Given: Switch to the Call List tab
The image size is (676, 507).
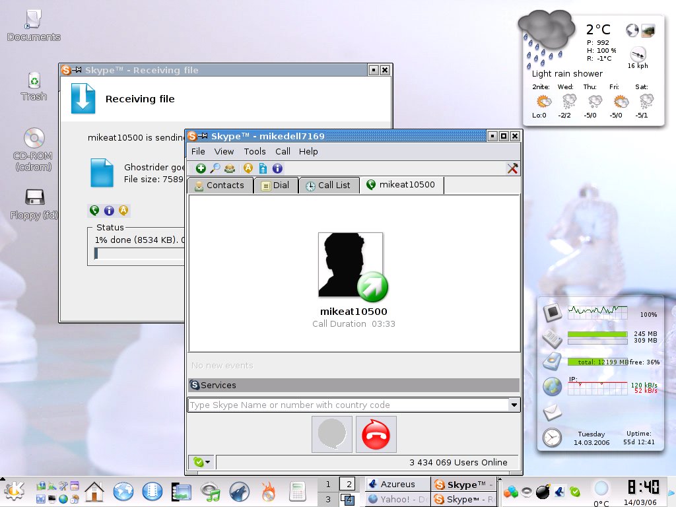Looking at the screenshot, I should 328,186.
